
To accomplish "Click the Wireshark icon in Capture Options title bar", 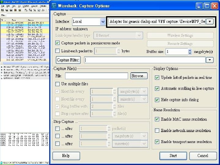I will tap(54, 6).
